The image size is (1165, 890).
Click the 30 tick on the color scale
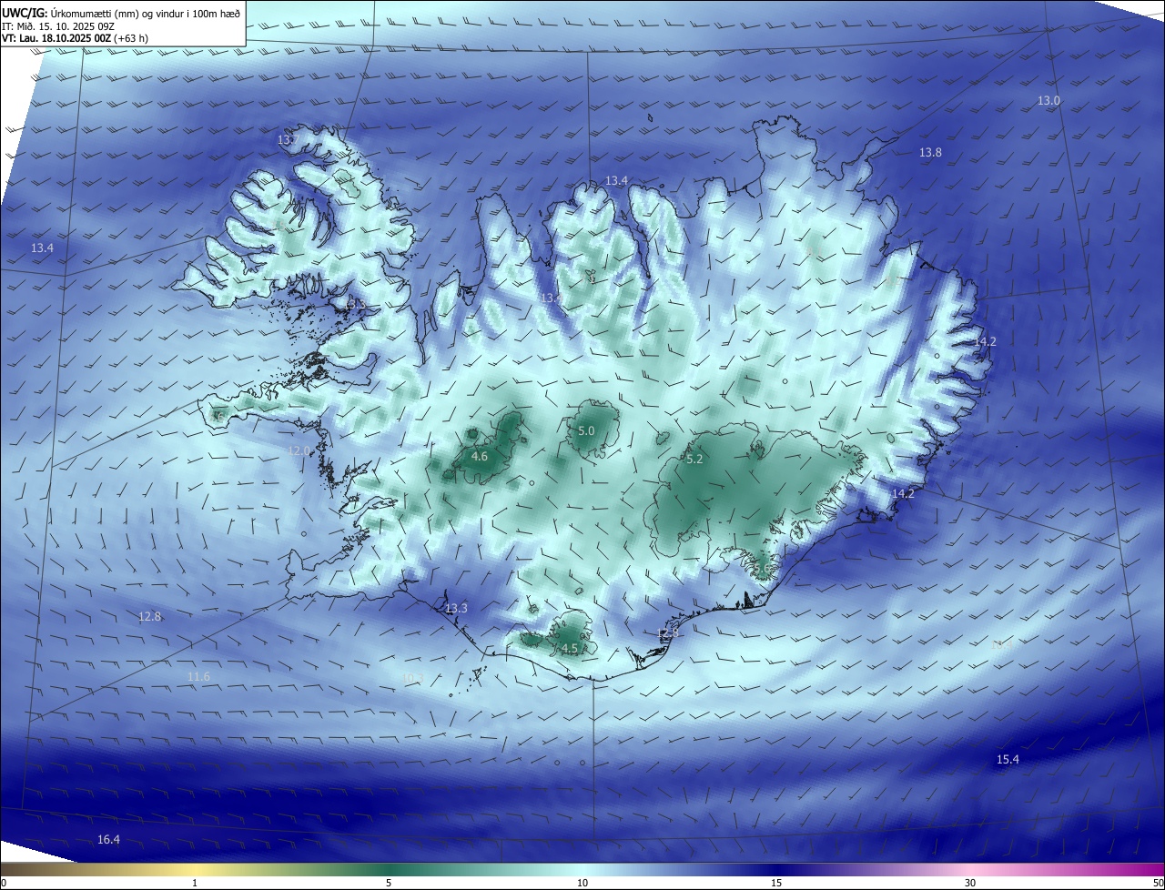[x=970, y=883]
